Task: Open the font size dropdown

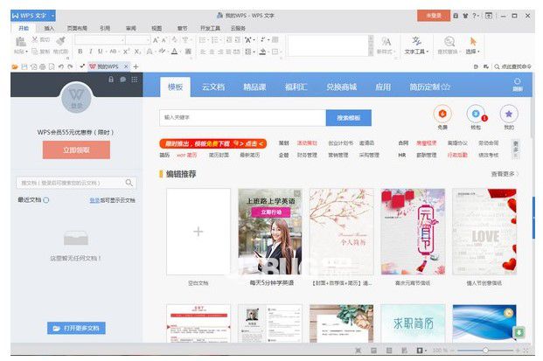Action: (x=148, y=41)
